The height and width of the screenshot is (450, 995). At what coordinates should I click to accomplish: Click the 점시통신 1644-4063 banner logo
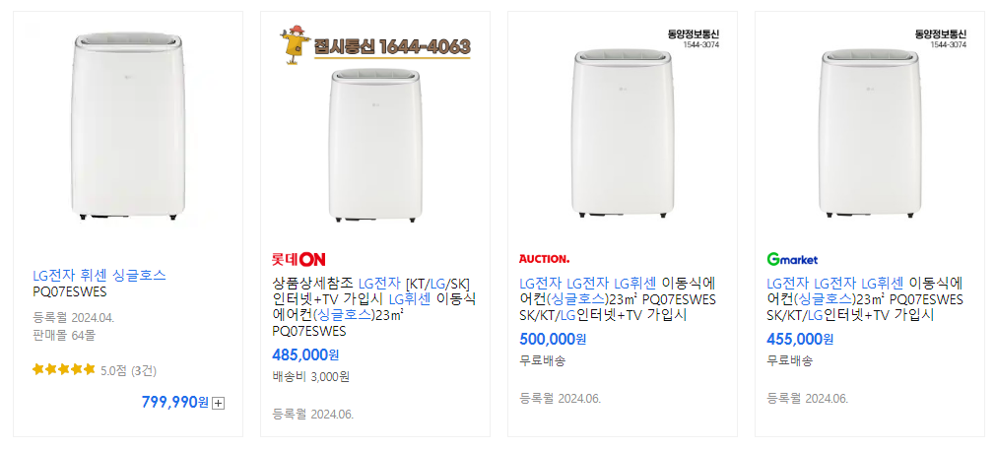coord(375,45)
